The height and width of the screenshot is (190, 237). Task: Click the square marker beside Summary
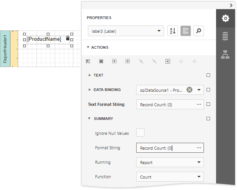tap(208, 119)
